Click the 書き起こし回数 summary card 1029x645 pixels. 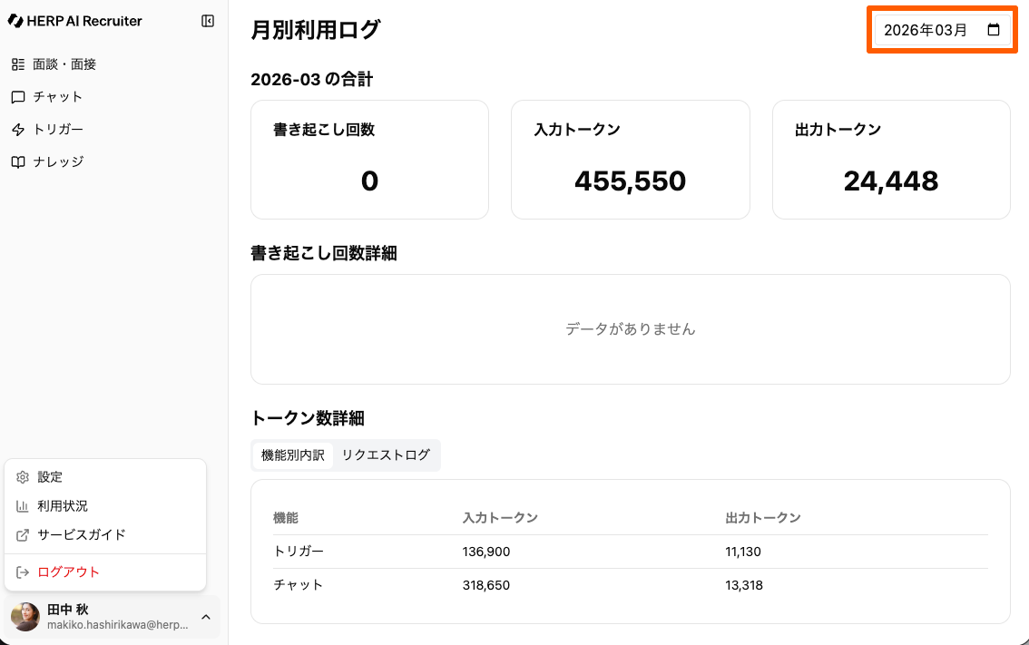(369, 160)
